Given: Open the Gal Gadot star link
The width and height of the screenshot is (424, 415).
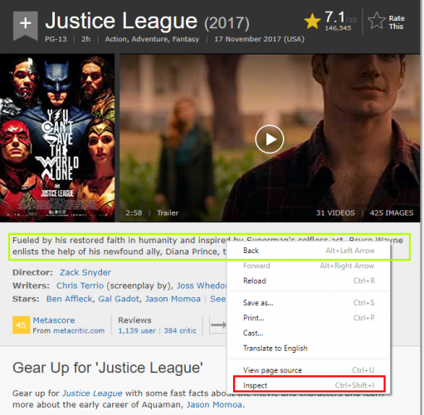Looking at the screenshot, I should pos(119,299).
